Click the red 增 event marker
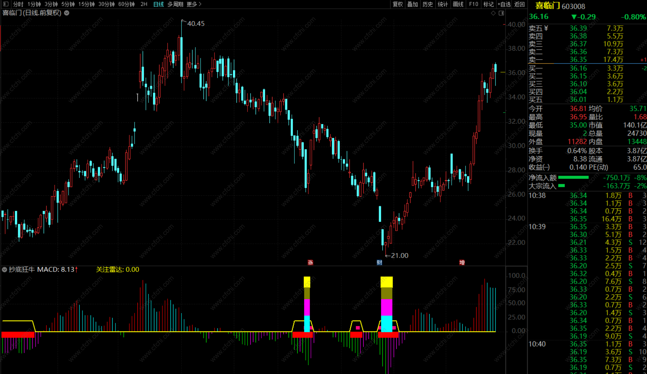This screenshot has height=374, width=647. click(462, 263)
